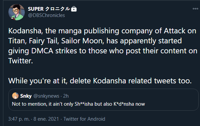Open the SUPER クロニクル display name
The width and height of the screenshot is (200, 126).
tap(49, 9)
